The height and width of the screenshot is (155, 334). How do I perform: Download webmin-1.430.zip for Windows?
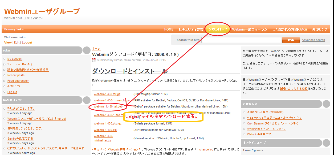pyautogui.click(x=105, y=130)
